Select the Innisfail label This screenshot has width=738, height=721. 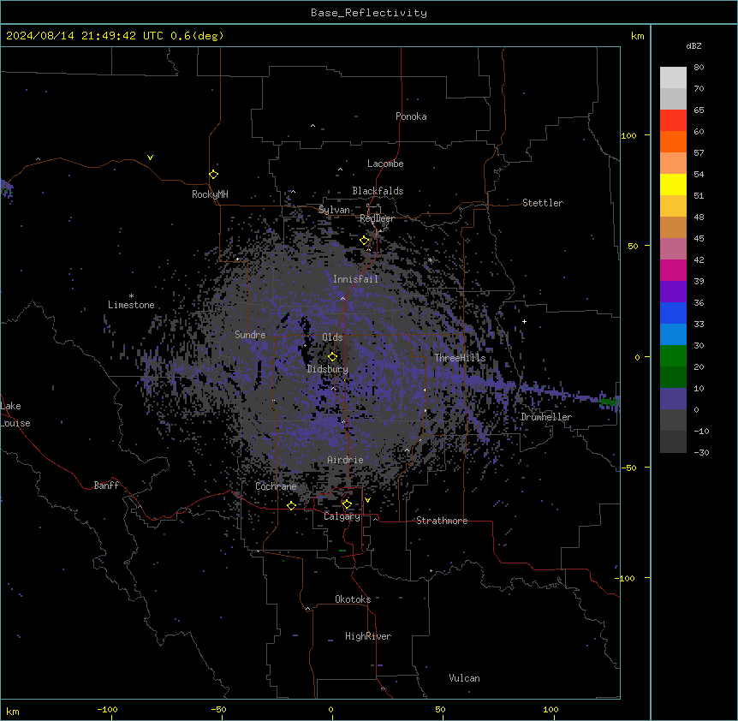355,279
